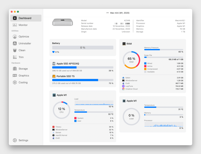This screenshot has width=201, height=154.
Task: Click the gray Available color swatch
Action: point(145,72)
